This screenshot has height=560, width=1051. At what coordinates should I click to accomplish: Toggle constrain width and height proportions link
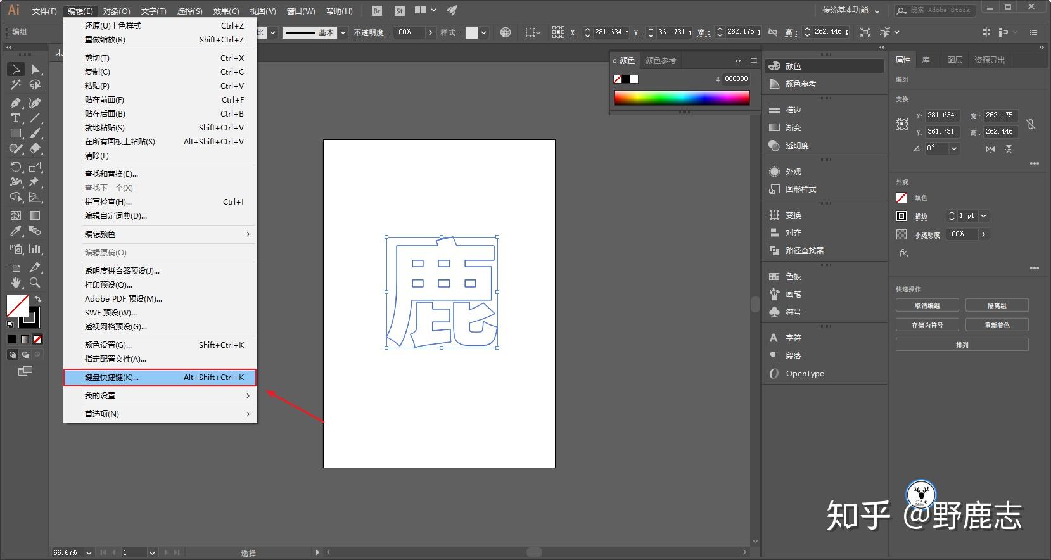point(1031,124)
